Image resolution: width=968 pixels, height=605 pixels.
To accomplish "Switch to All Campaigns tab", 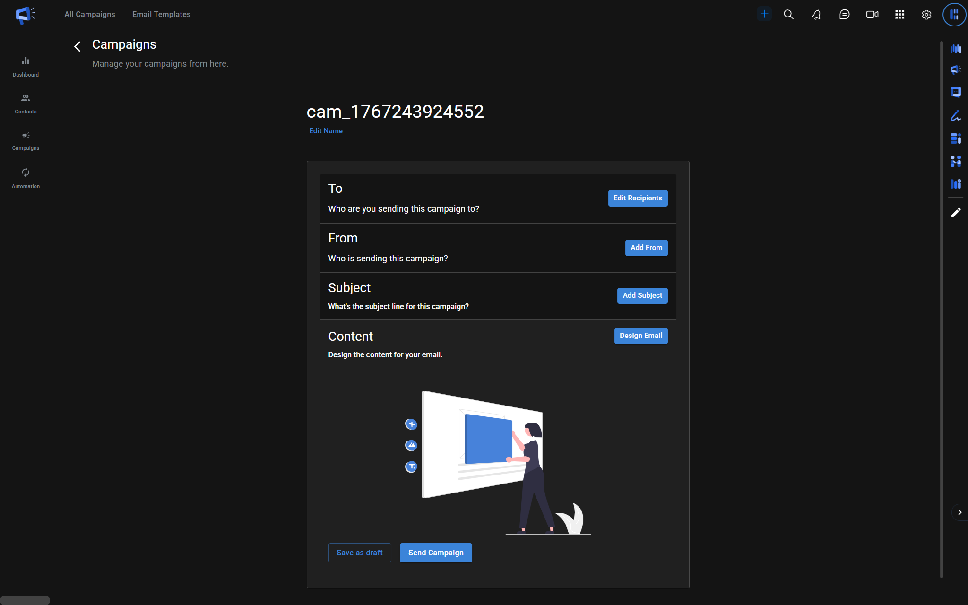I will point(90,14).
